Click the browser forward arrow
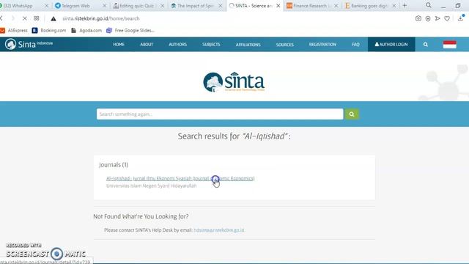 click(x=13, y=18)
